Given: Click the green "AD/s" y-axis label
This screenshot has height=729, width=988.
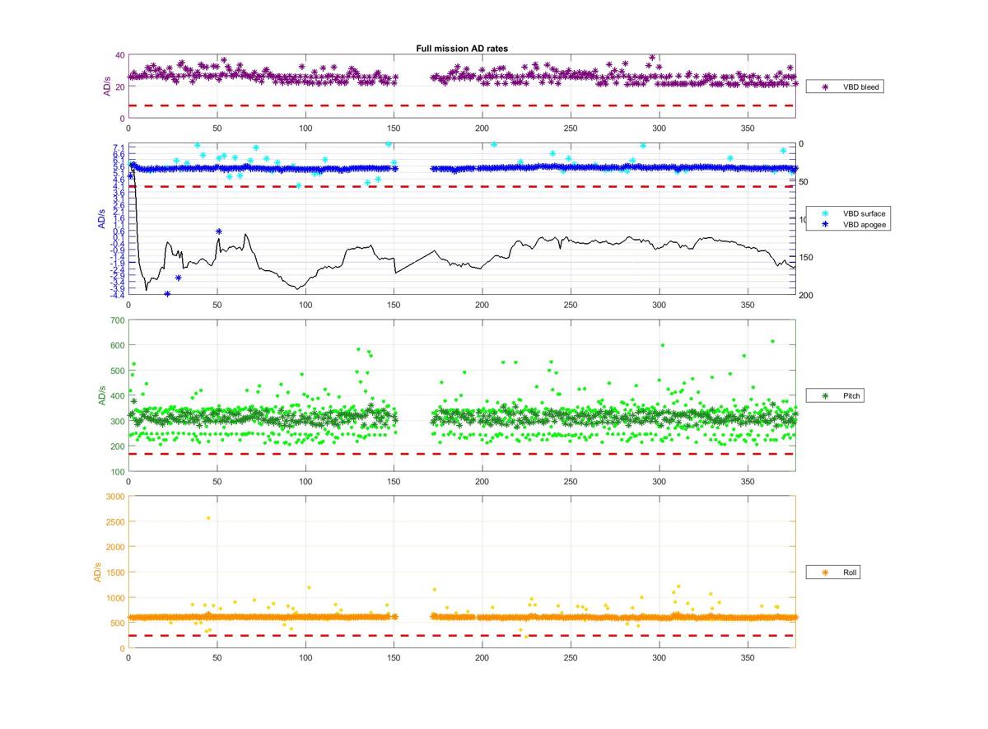Looking at the screenshot, I should click(x=102, y=395).
